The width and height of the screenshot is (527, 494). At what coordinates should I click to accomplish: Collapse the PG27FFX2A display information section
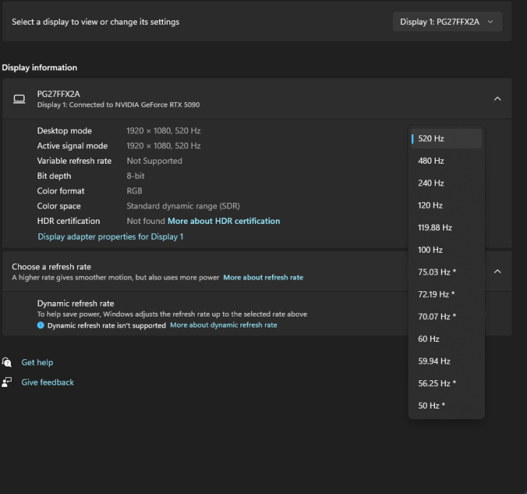tap(497, 99)
